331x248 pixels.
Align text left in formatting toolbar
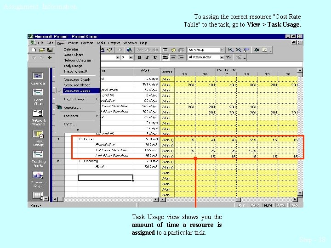165,57
